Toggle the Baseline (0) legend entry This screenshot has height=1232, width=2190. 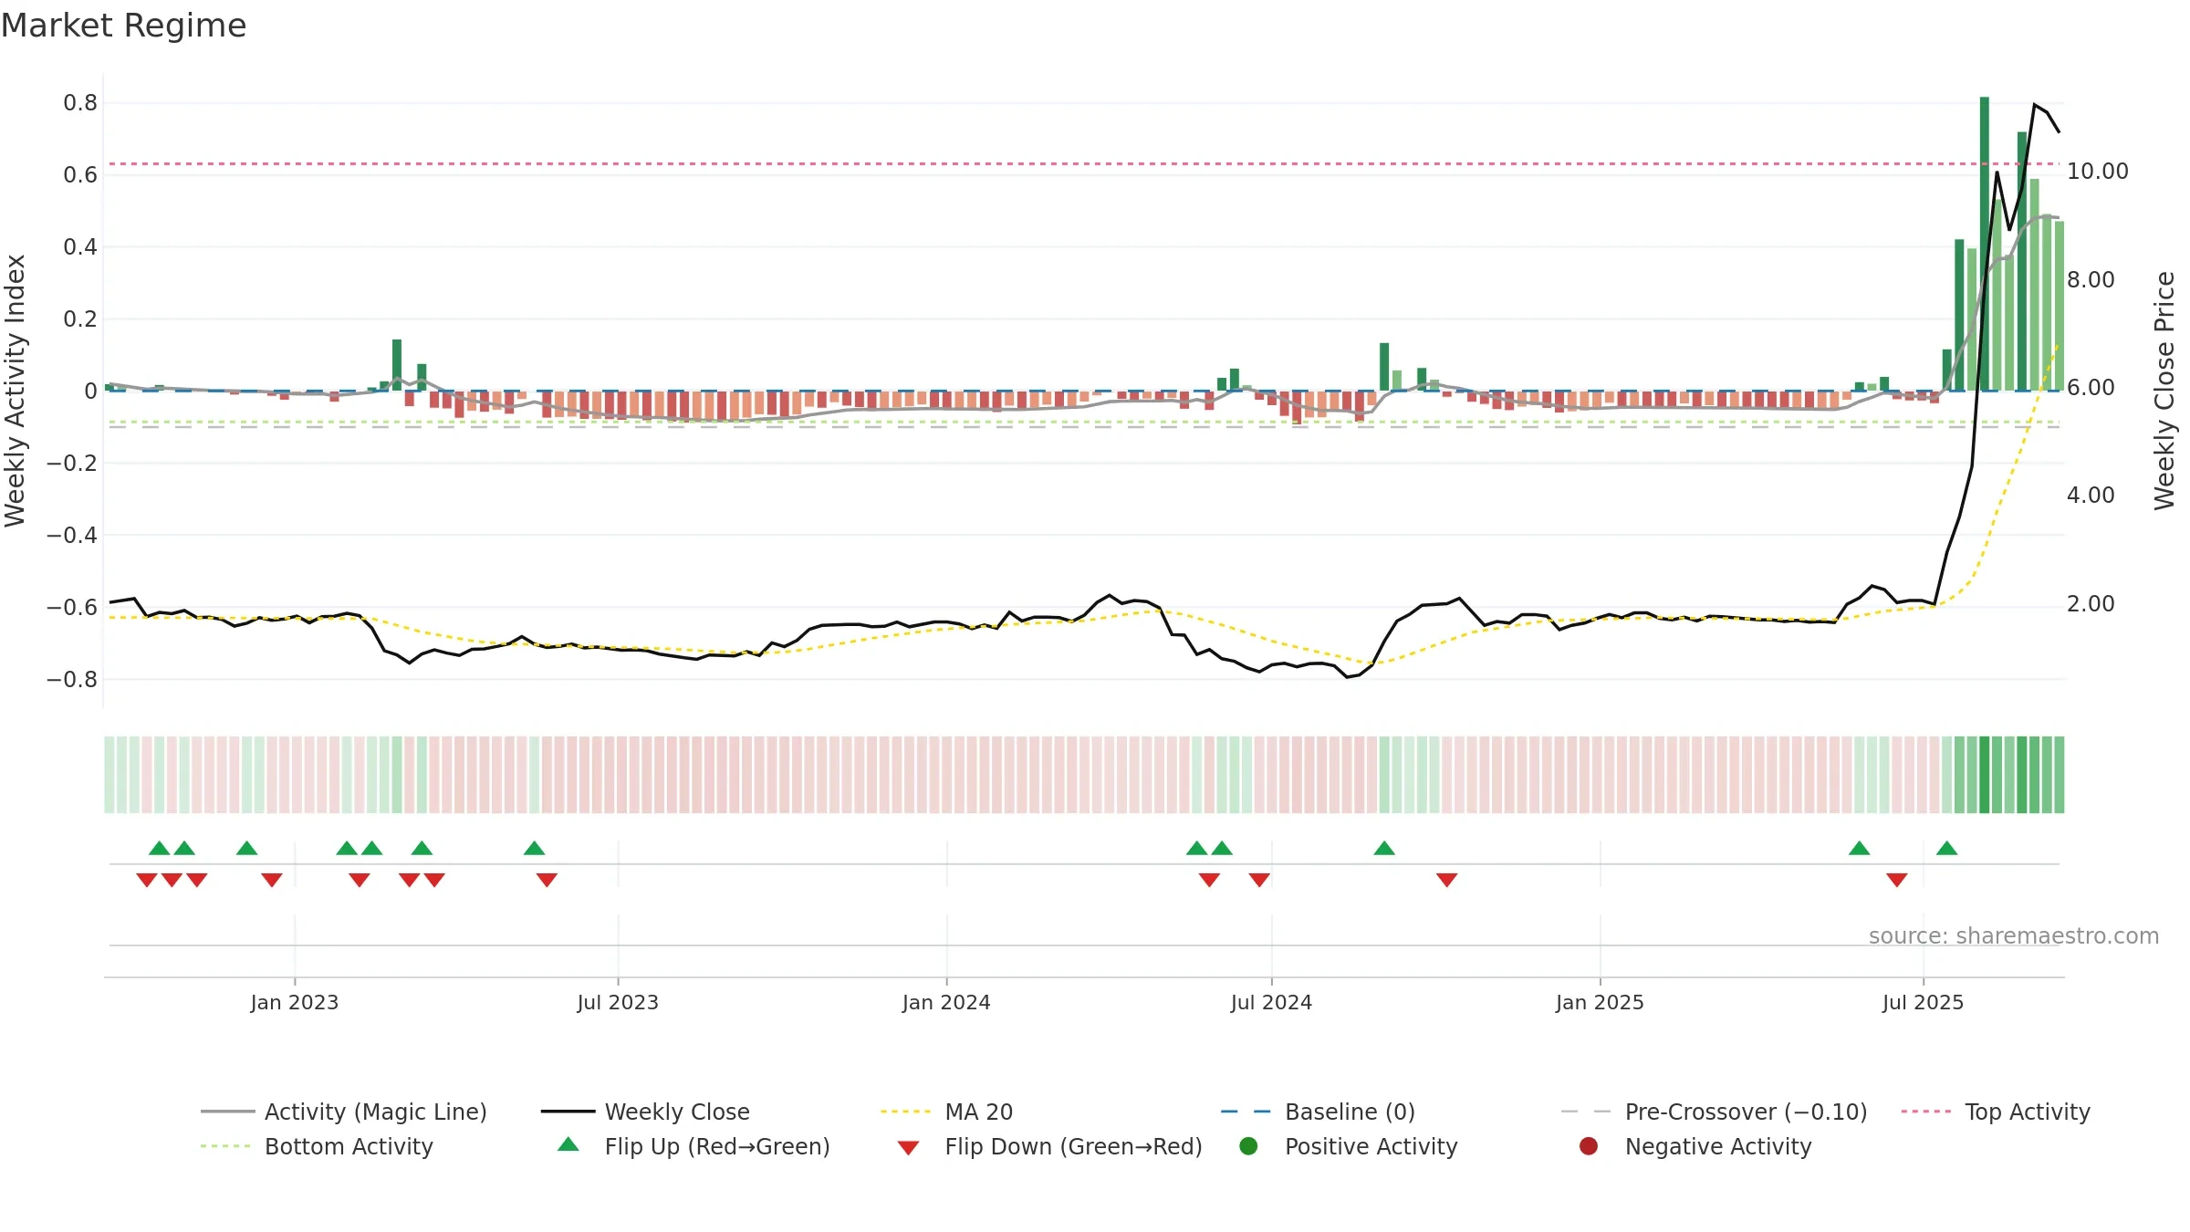[1318, 1112]
